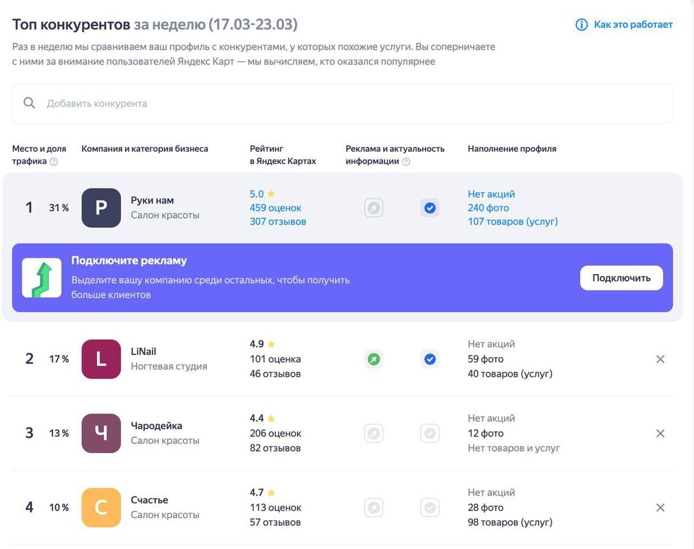Click the info icon beside 'Как это работает'
This screenshot has width=694, height=549.
581,25
